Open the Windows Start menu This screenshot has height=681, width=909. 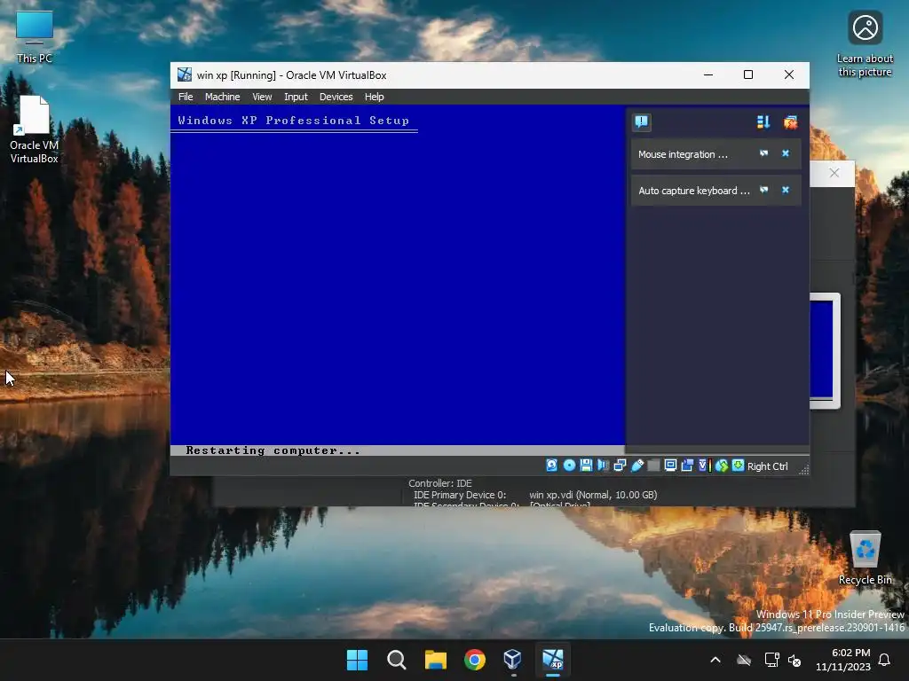[357, 660]
